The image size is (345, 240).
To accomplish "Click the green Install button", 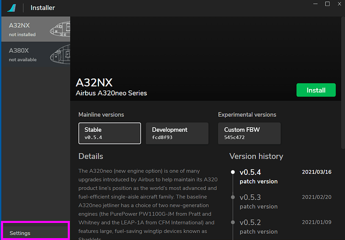I will coord(316,90).
